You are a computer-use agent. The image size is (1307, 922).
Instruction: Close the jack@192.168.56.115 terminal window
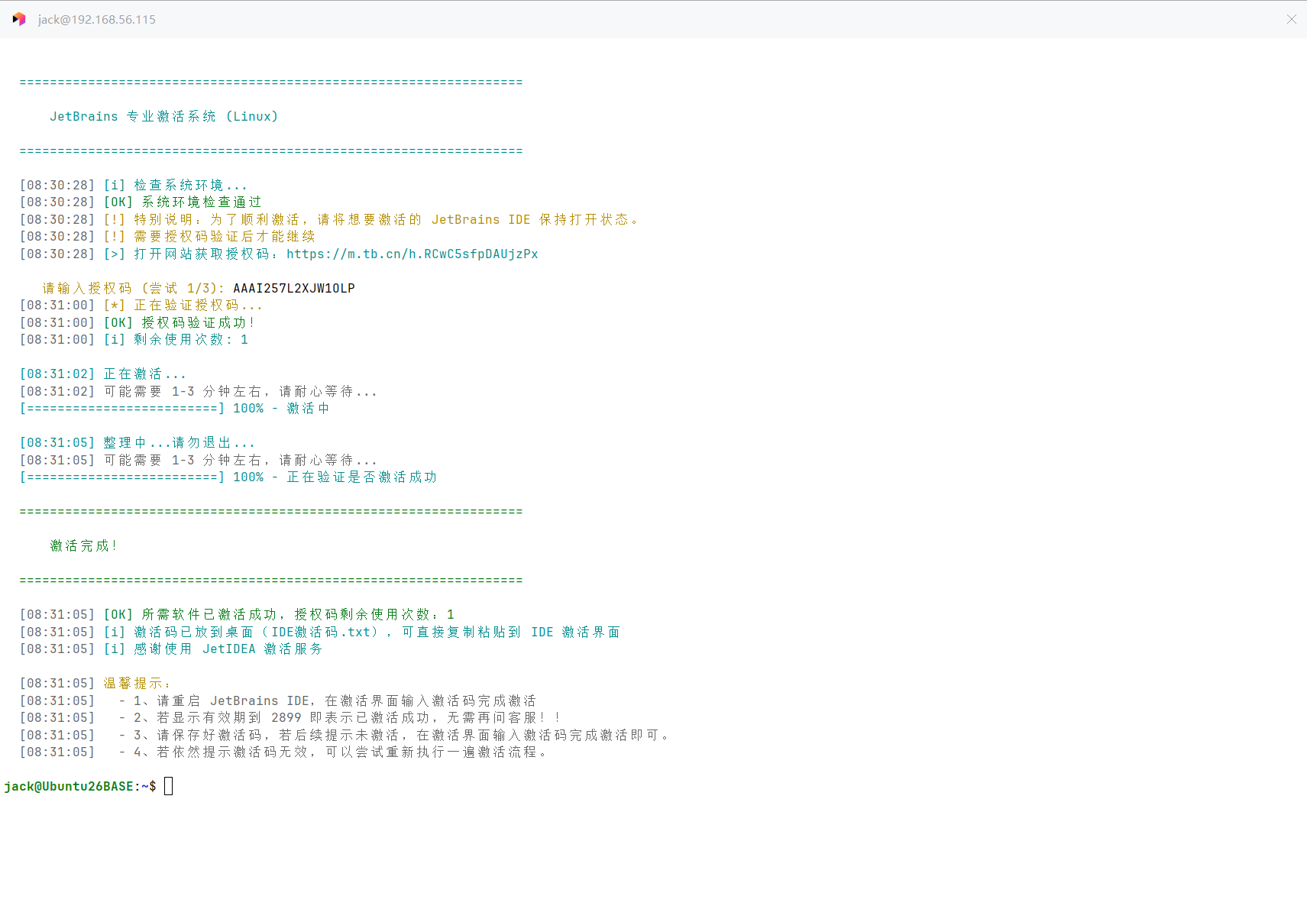tap(1291, 19)
